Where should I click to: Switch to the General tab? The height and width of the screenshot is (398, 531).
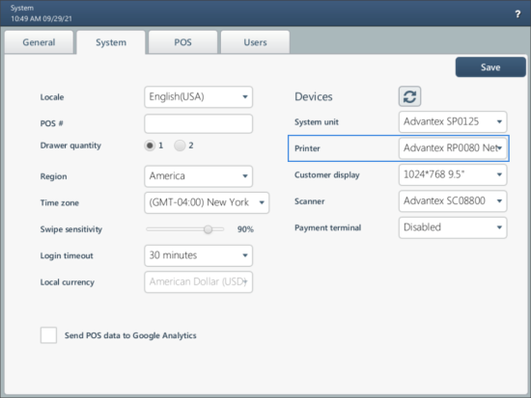pos(39,42)
